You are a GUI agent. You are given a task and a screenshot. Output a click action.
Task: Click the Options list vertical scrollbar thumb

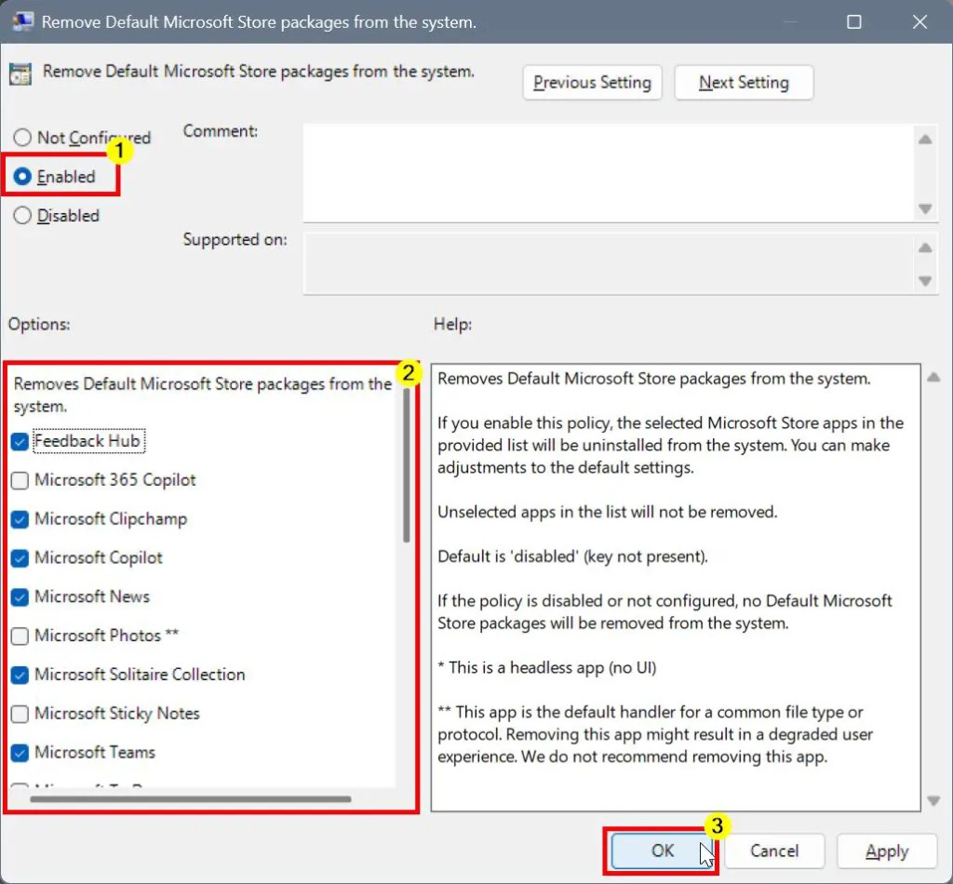406,464
